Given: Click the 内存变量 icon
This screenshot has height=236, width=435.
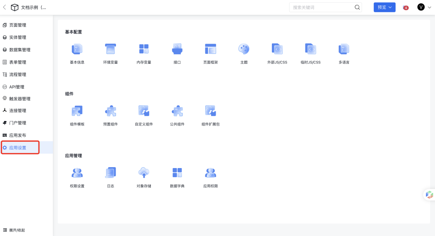Looking at the screenshot, I should (144, 49).
